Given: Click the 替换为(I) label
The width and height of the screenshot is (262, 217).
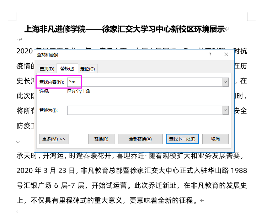Looking at the screenshot, I should pyautogui.click(x=48, y=110).
